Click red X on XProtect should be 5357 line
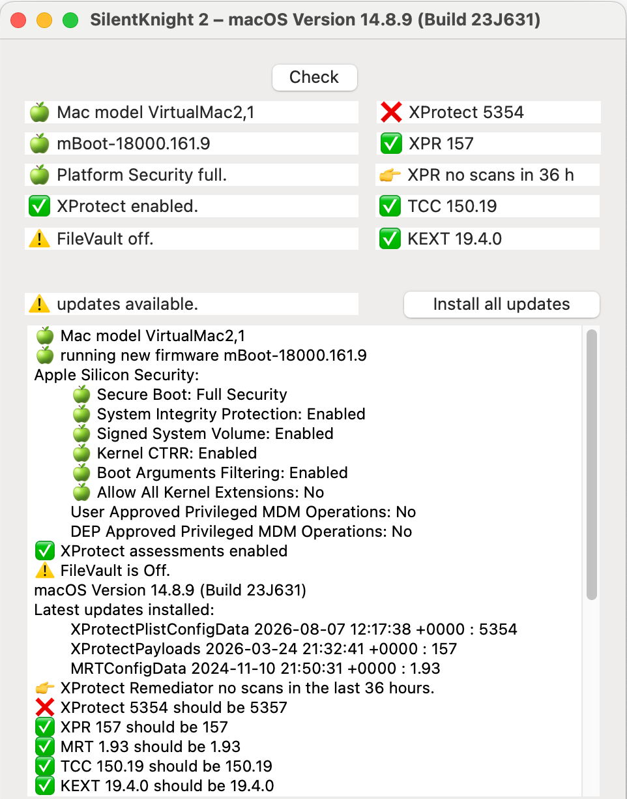Image resolution: width=627 pixels, height=799 pixels. [44, 707]
